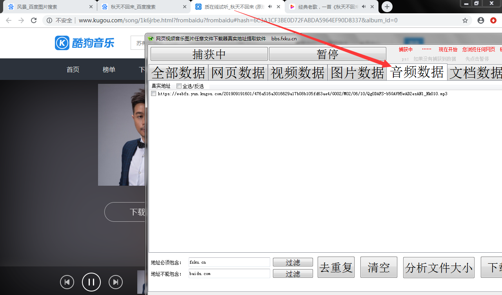Image resolution: width=502 pixels, height=295 pixels.
Task: Click the red icon beside the profile
Action: click(493, 20)
